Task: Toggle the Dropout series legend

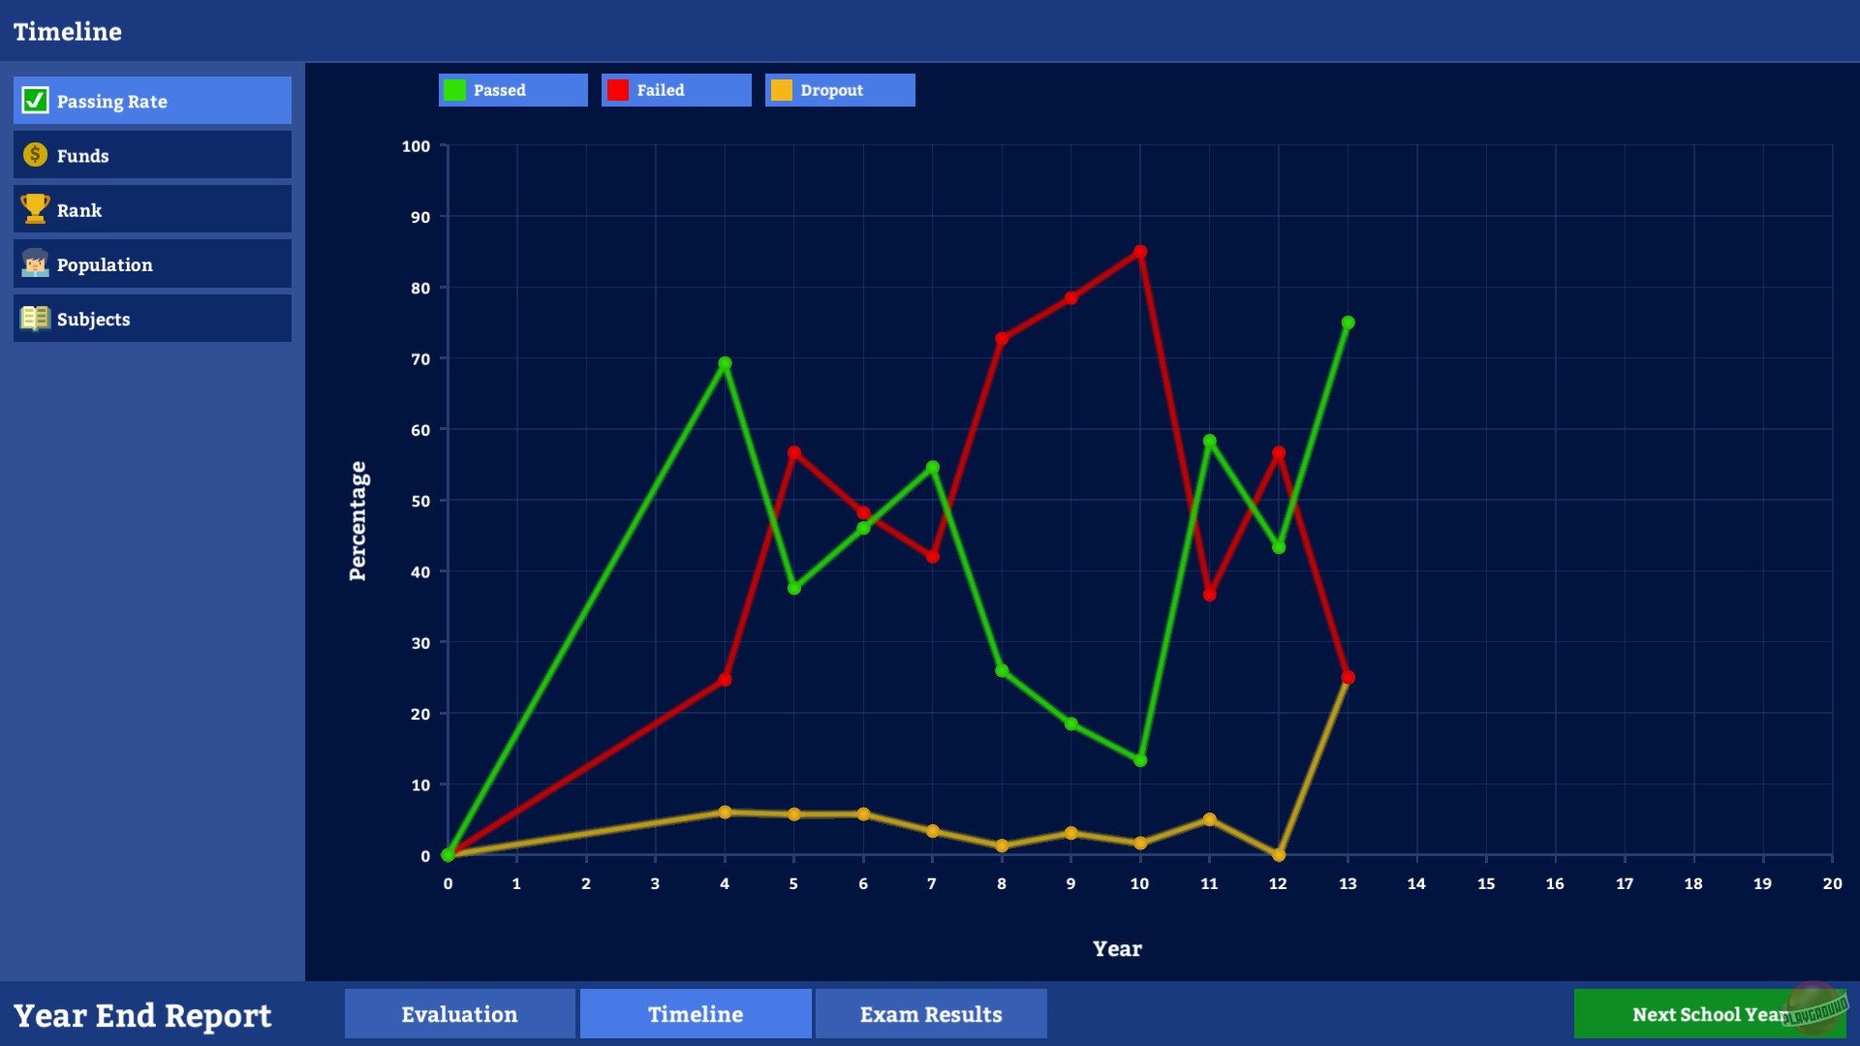Action: pyautogui.click(x=839, y=90)
